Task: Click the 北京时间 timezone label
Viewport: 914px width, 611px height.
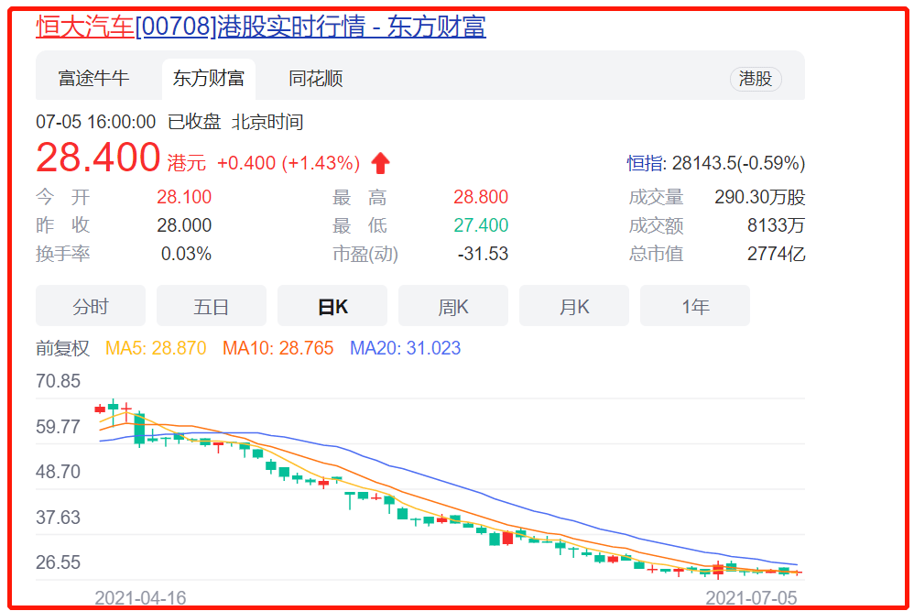Action: 267,122
